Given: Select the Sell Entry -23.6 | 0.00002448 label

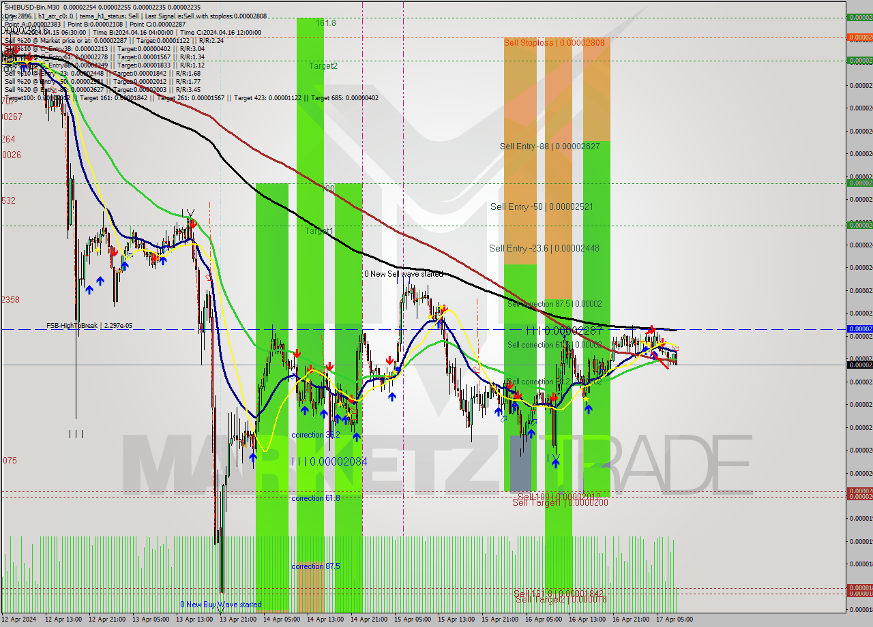Looking at the screenshot, I should pyautogui.click(x=544, y=248).
